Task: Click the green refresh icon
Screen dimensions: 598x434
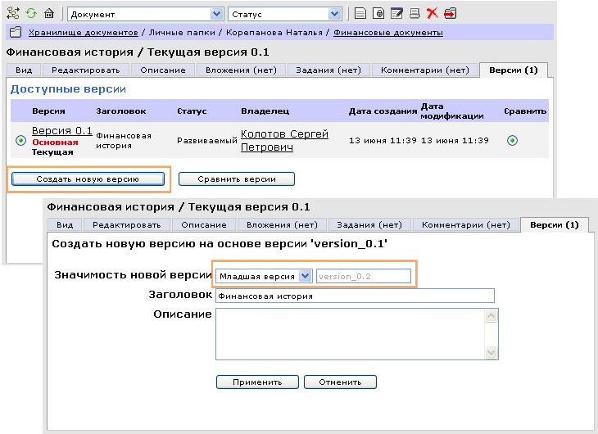Action: click(x=31, y=14)
